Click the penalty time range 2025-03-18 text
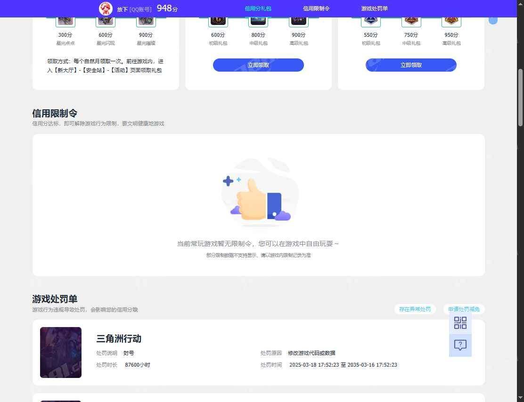The height and width of the screenshot is (402, 524). [x=343, y=365]
